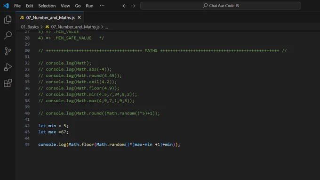Screen dimensions: 320x180
Task: Open the Source Control view
Action: pyautogui.click(x=8, y=51)
